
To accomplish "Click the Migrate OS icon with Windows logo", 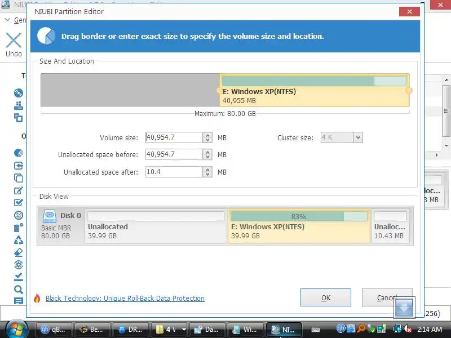I will (19, 105).
